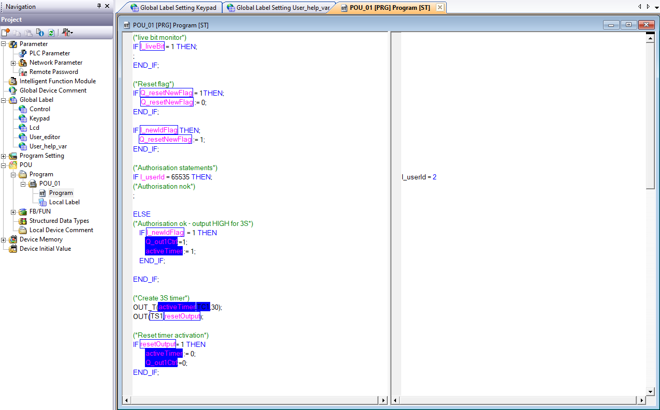Click the tab strip left arrow
This screenshot has height=410, width=660.
(x=640, y=7)
